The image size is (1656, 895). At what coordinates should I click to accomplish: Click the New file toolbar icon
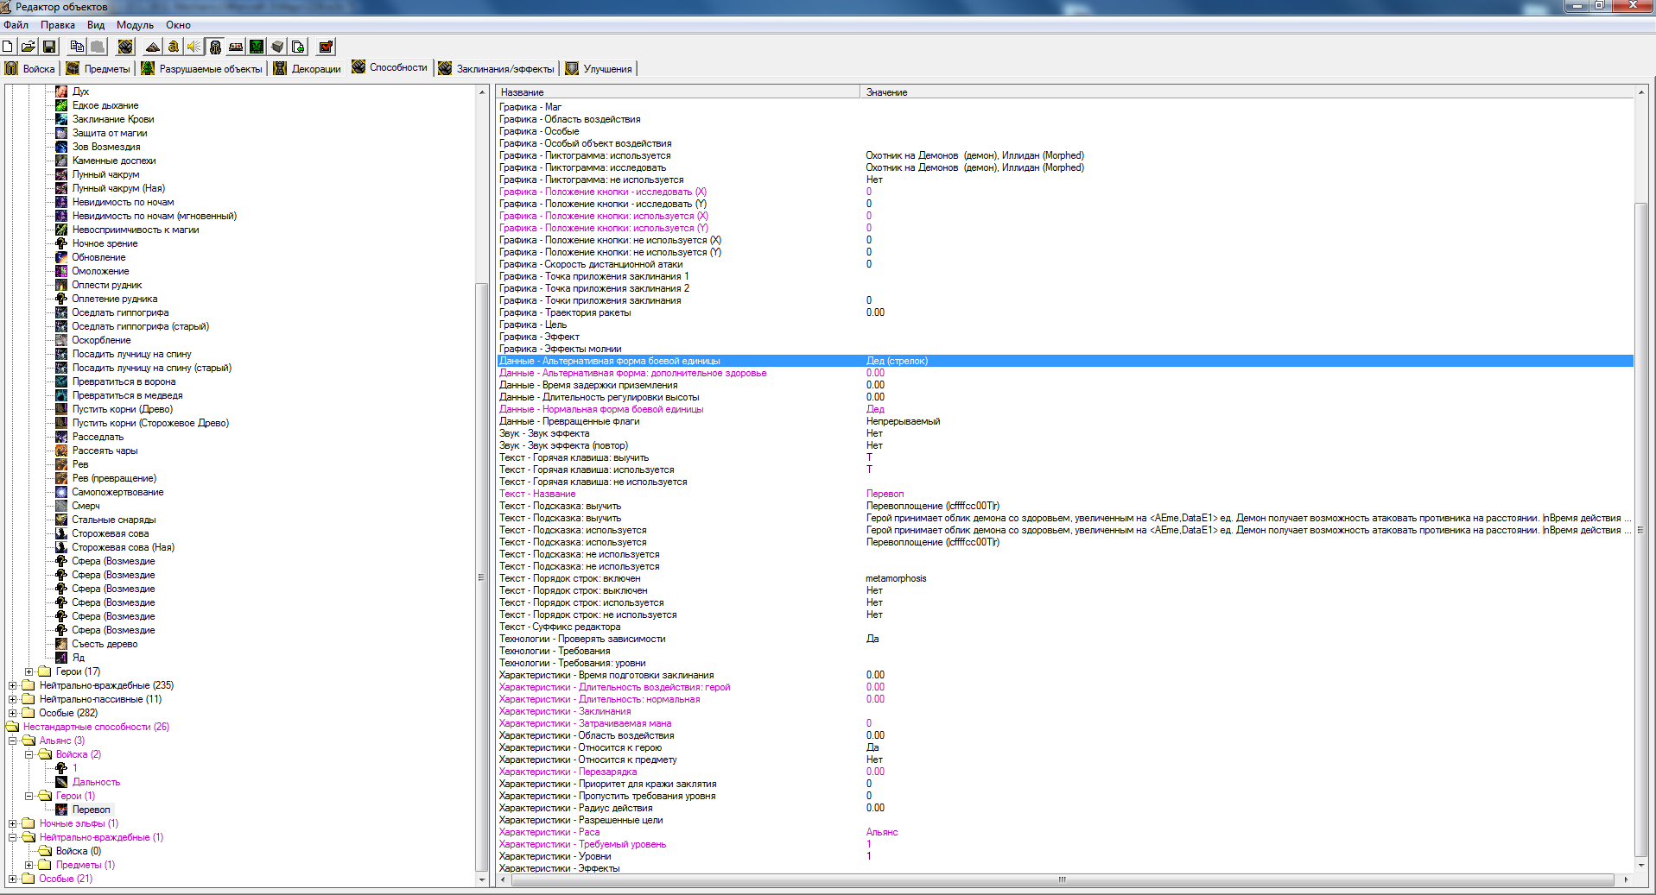(8, 47)
